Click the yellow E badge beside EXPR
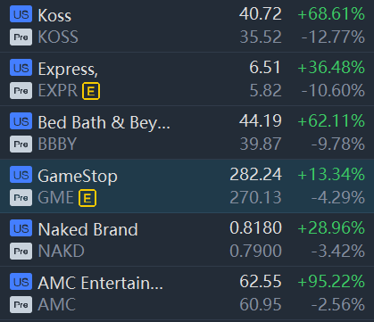Viewport: 374px width, 322px height. point(91,91)
